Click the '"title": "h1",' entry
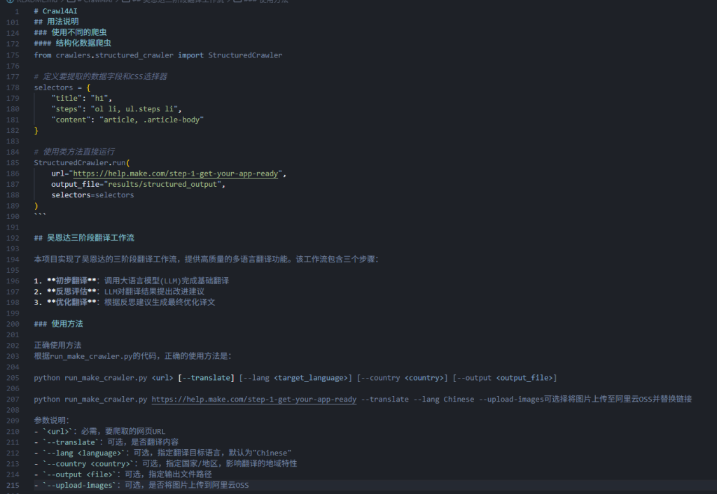The image size is (717, 494). 81,98
